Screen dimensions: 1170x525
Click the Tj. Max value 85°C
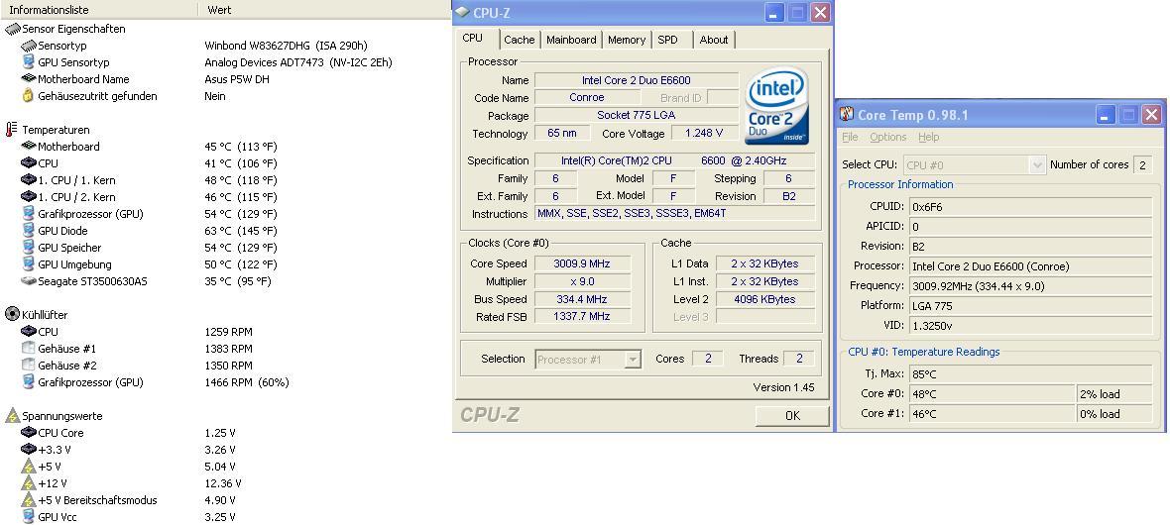pos(1030,373)
